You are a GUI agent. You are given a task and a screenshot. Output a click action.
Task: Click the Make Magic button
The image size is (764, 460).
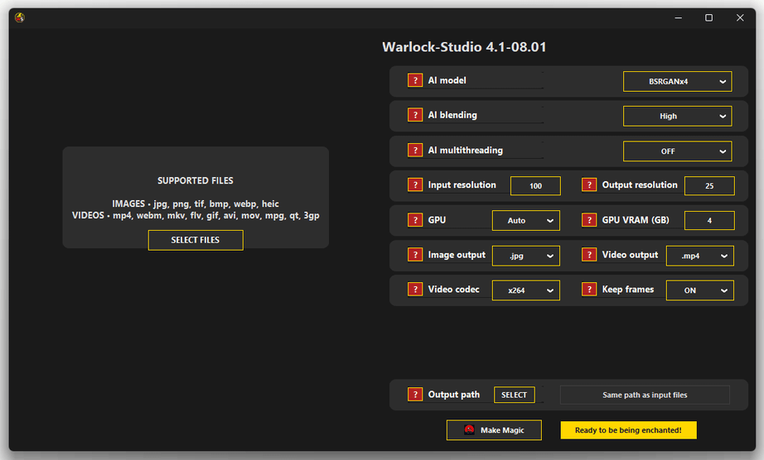point(494,430)
